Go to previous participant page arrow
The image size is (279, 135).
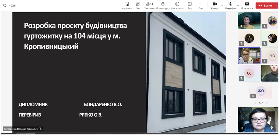click(256, 103)
